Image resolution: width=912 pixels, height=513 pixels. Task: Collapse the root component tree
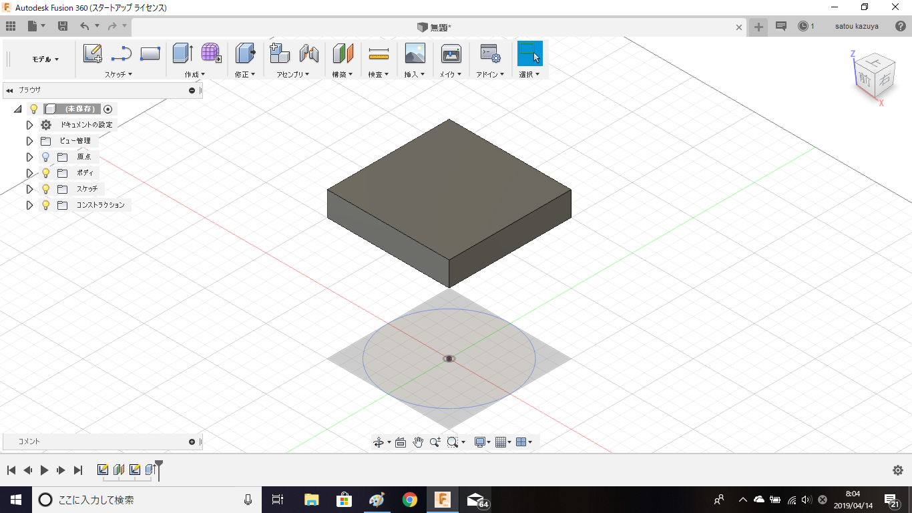pos(17,109)
